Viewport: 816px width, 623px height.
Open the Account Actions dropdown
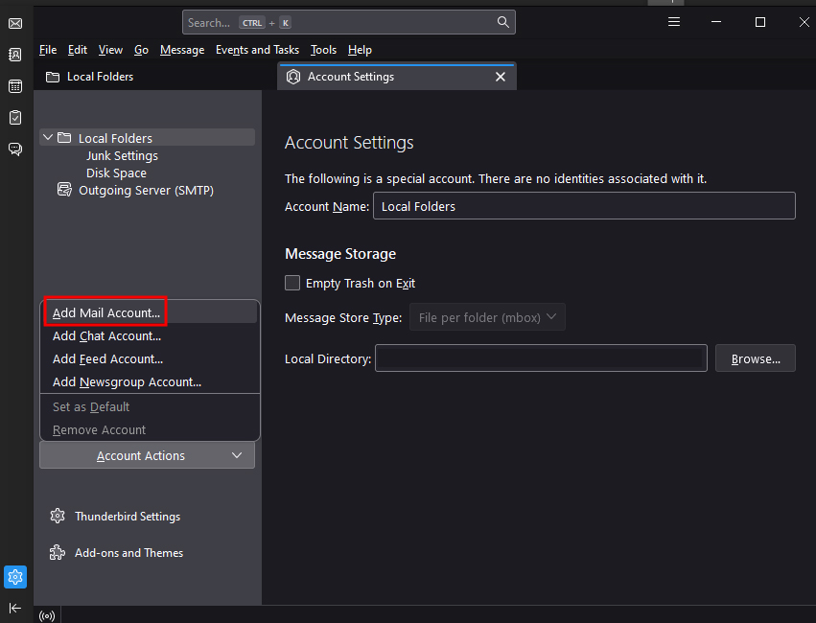point(147,456)
